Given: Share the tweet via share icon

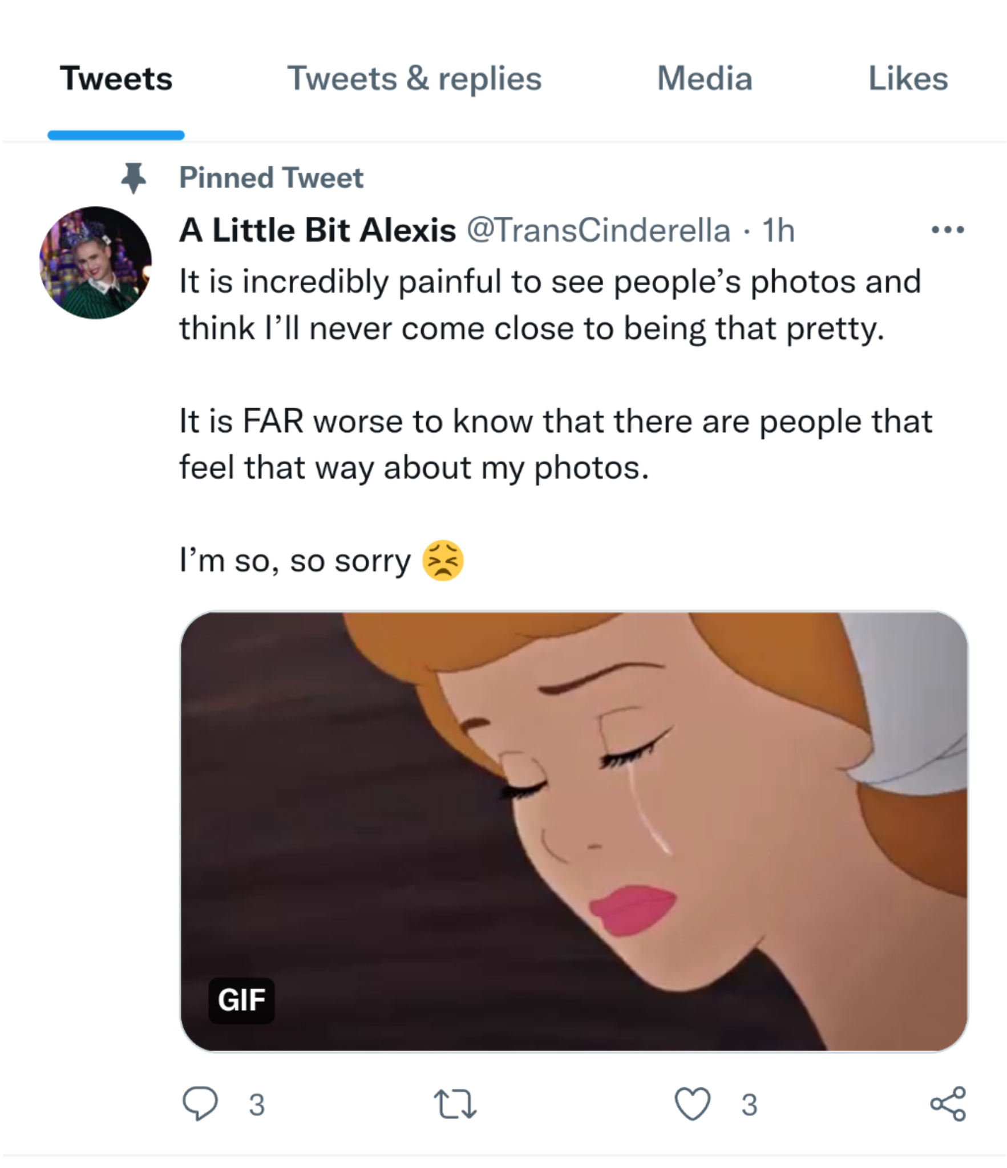Looking at the screenshot, I should [948, 1104].
